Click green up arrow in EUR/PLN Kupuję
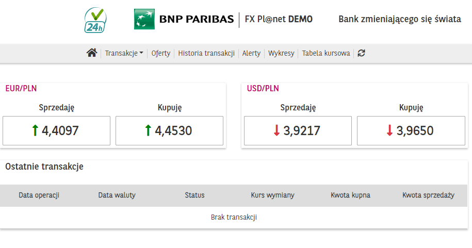This screenshot has width=472, height=248. [148, 130]
